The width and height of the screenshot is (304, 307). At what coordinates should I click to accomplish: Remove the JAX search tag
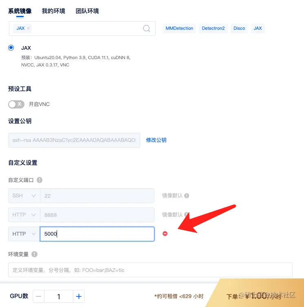(28, 28)
